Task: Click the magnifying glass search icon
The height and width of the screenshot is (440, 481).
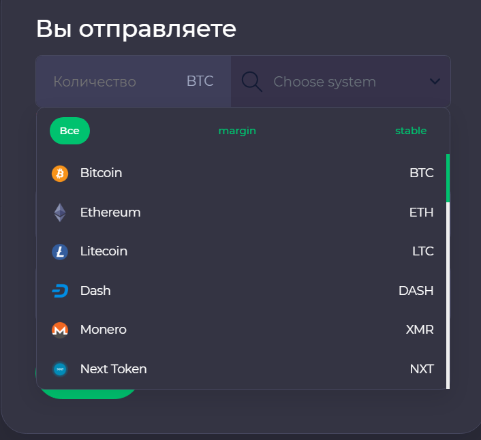Action: point(252,82)
